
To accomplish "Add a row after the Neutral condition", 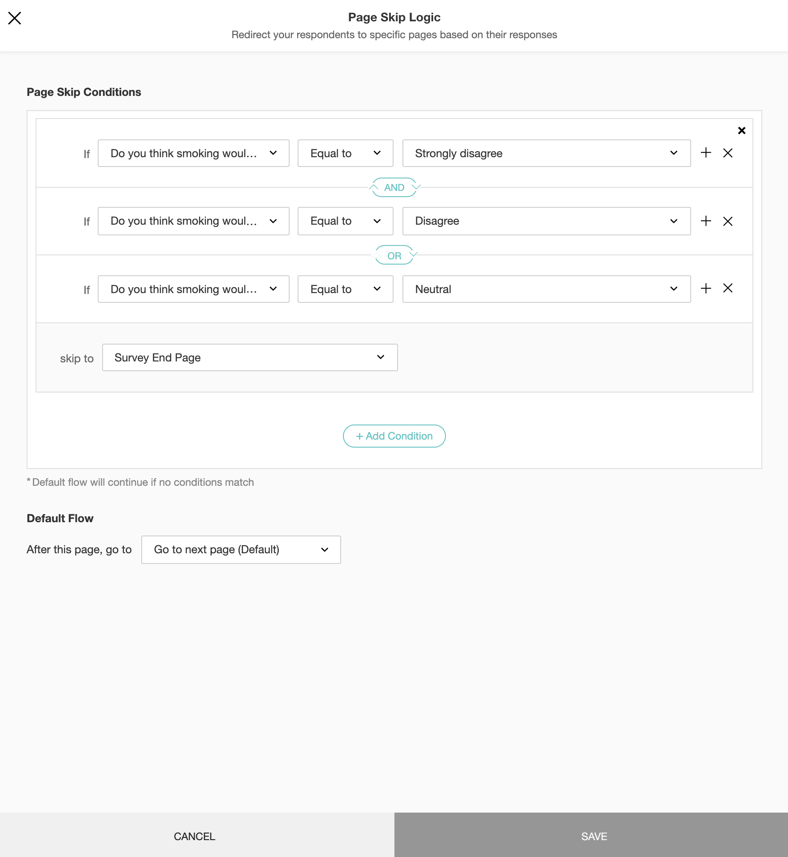I will pos(706,289).
